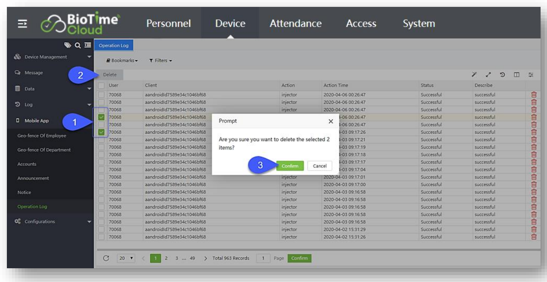Cancel the delete Prompt dialog
This screenshot has height=282, width=547.
[319, 166]
